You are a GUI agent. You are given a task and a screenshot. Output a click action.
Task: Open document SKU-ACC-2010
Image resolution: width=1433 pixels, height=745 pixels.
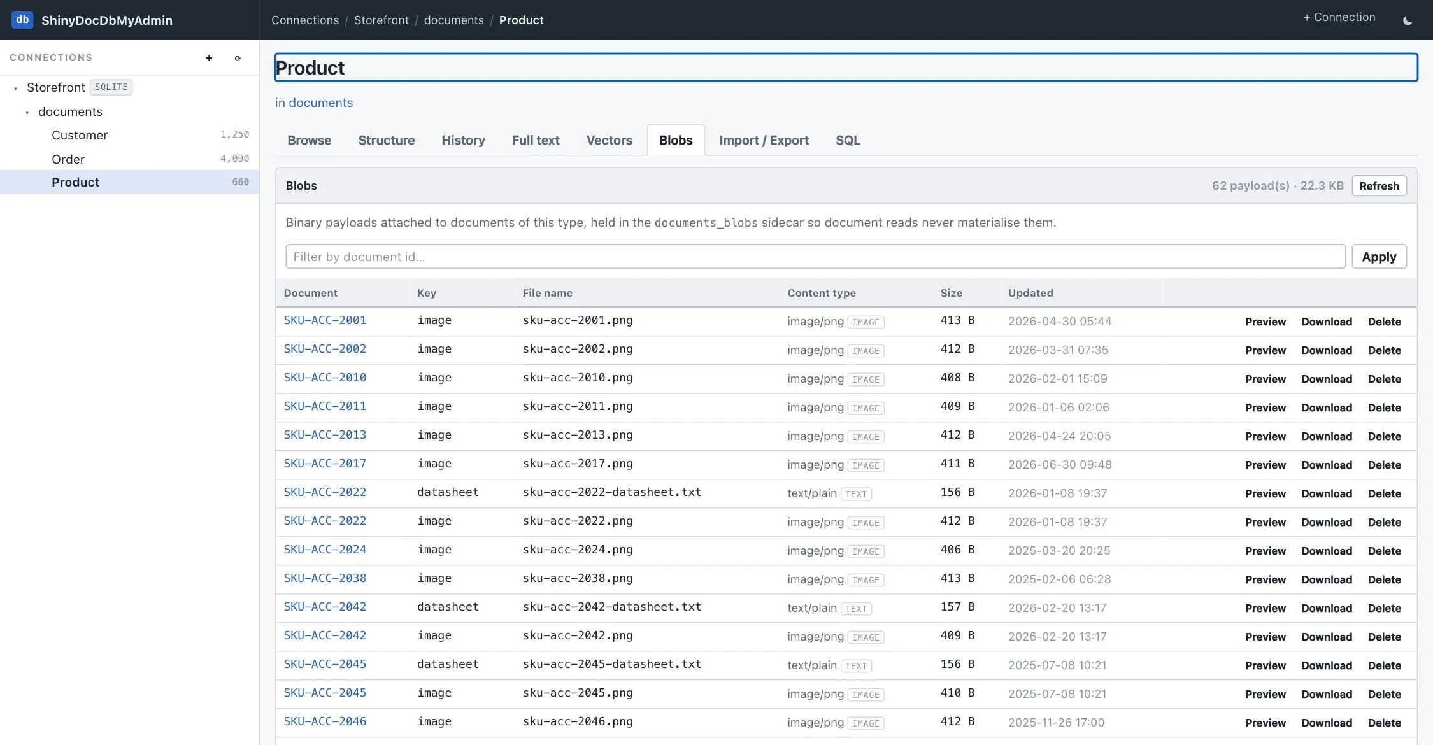325,378
